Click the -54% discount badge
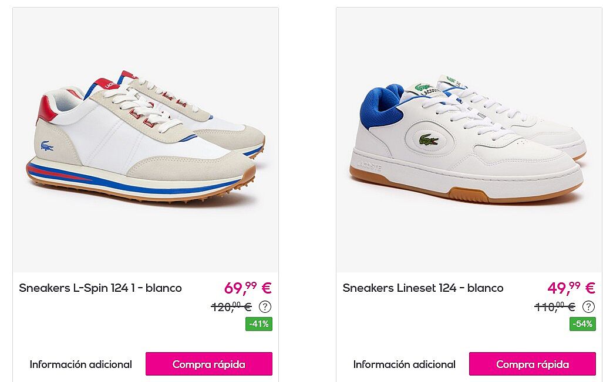603x382 pixels. coord(582,324)
